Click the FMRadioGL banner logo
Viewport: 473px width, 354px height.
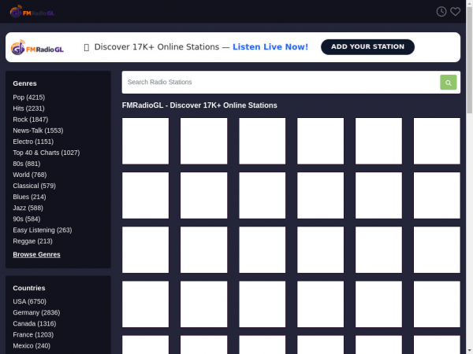click(x=38, y=48)
